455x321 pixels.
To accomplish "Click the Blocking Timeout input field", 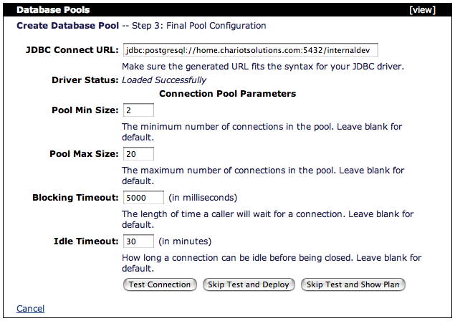I will click(143, 197).
